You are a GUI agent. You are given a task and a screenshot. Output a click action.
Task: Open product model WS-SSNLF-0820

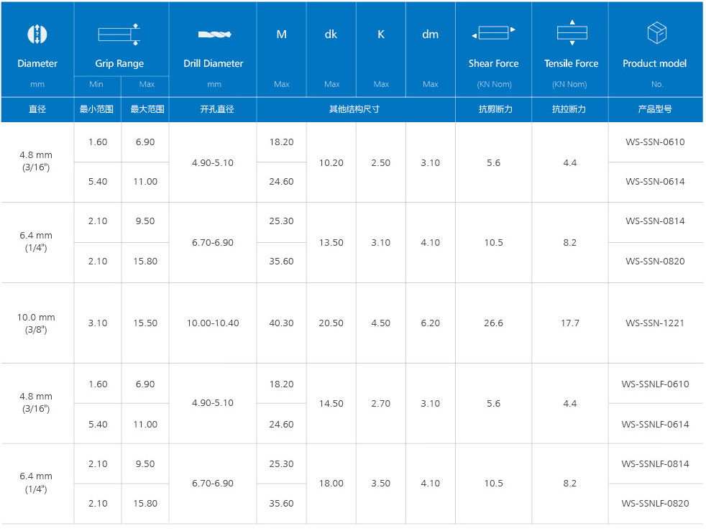655,503
